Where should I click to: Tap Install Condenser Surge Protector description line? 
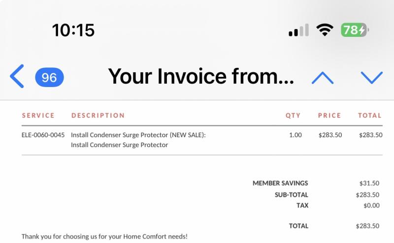pyautogui.click(x=119, y=145)
